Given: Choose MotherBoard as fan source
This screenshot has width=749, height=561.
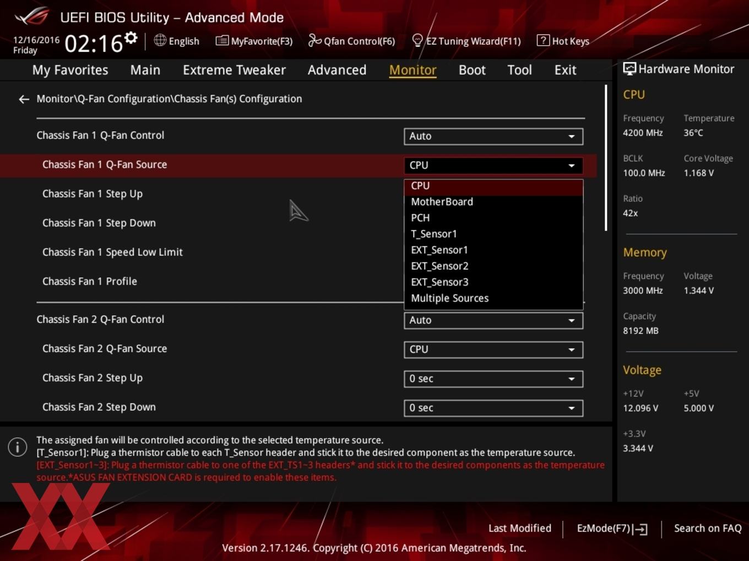Looking at the screenshot, I should click(x=493, y=202).
